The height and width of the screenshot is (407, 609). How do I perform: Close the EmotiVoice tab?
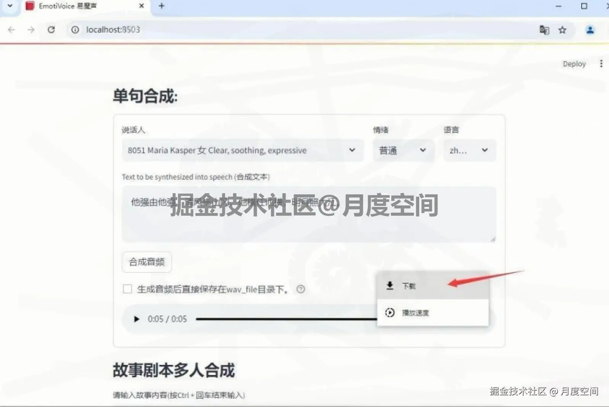pyautogui.click(x=141, y=6)
